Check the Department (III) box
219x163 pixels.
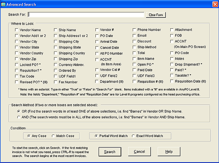(97, 81)
